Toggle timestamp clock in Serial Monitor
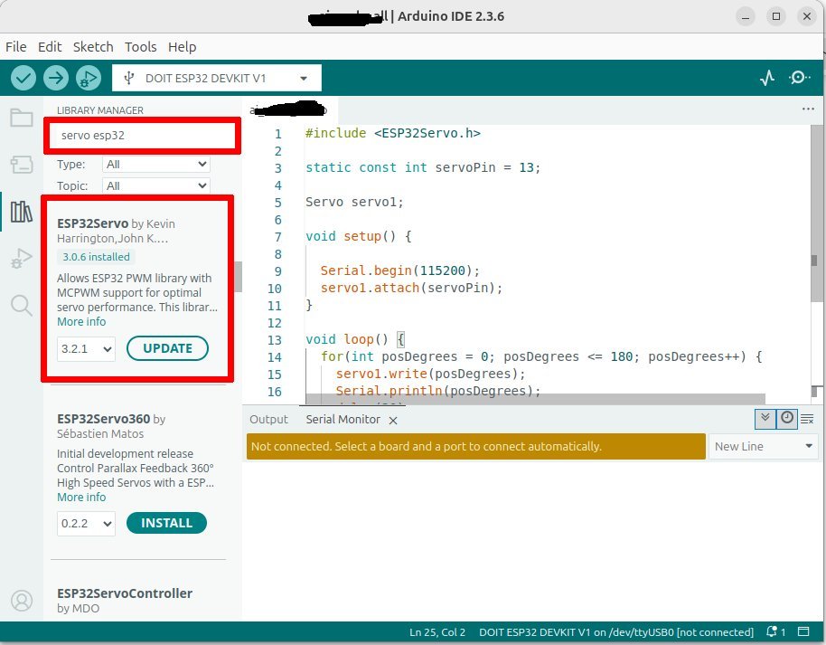Viewport: 826px width, 645px height. click(x=787, y=419)
